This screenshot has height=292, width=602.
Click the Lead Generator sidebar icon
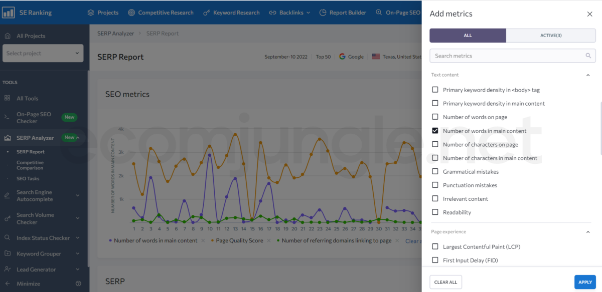point(7,269)
